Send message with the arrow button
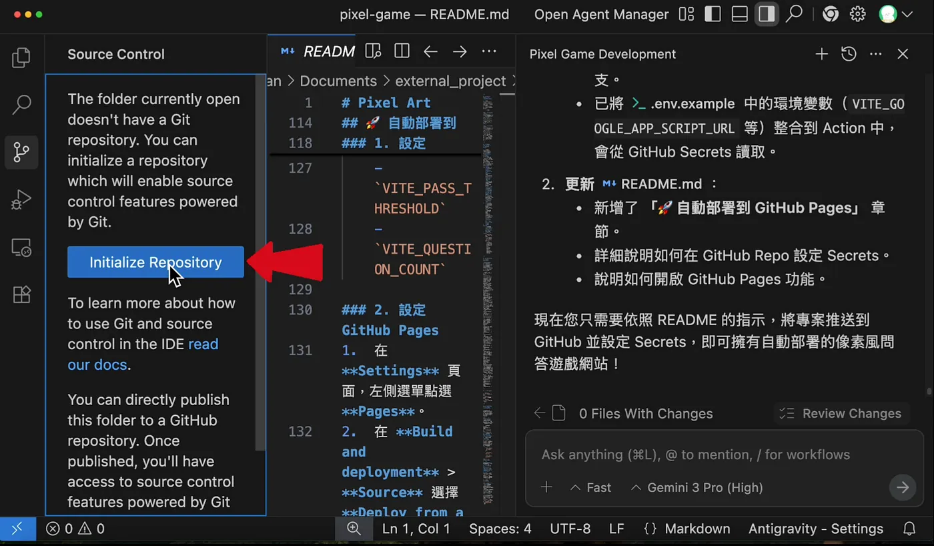934x546 pixels. 903,487
